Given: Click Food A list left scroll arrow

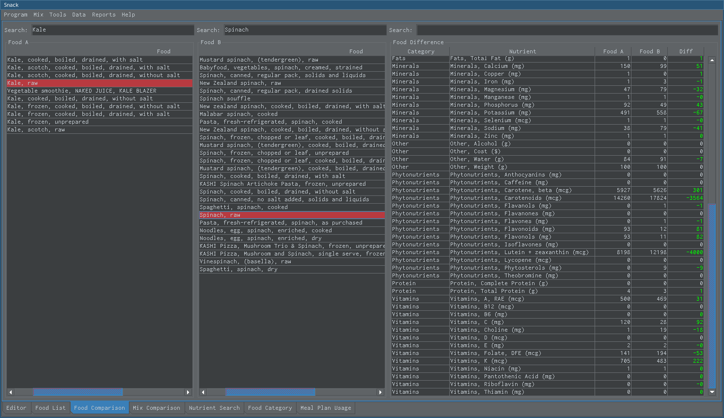Looking at the screenshot, I should (x=10, y=392).
